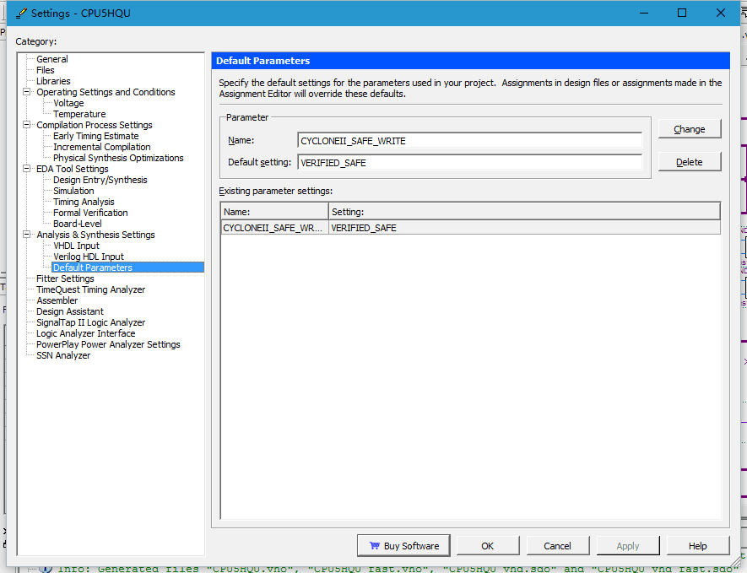Select the highlighted Default Parameters item

pos(127,268)
